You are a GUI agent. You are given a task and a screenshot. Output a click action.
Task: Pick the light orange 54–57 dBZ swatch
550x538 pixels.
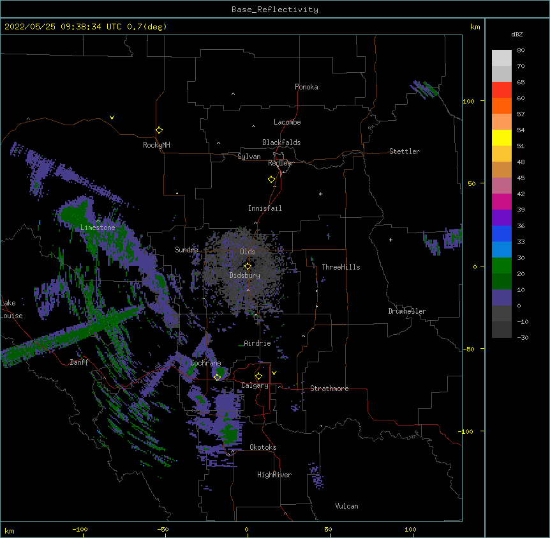tap(502, 121)
